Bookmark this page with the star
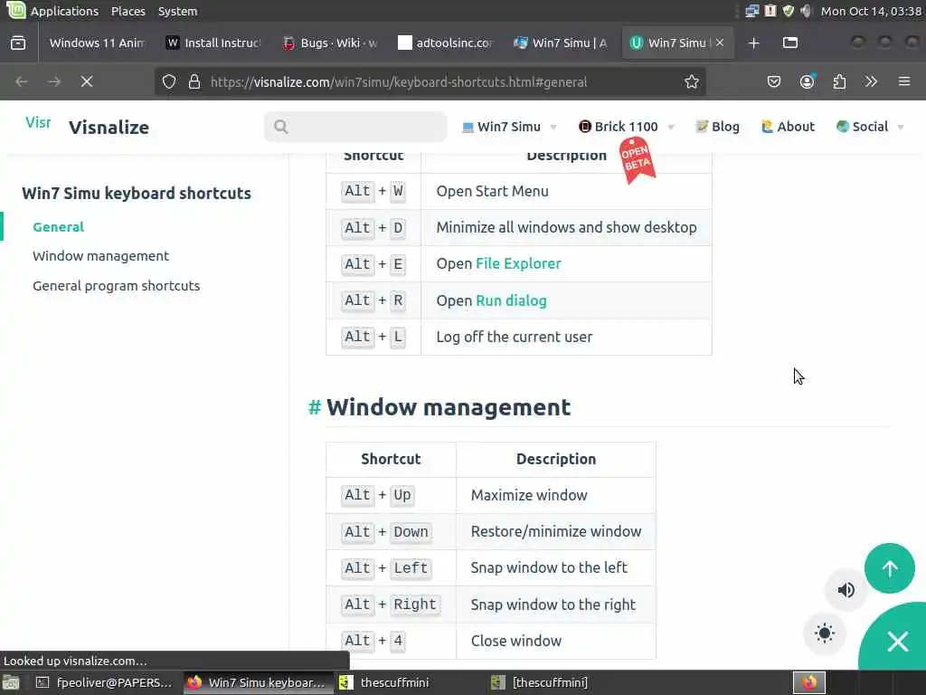This screenshot has width=926, height=695. [x=692, y=81]
